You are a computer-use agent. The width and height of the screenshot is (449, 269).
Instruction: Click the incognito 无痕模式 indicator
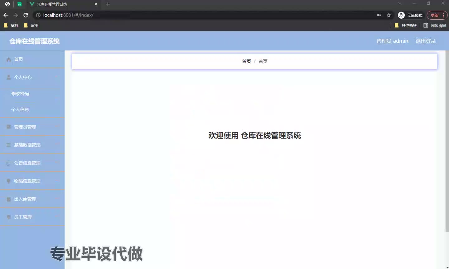(x=410, y=15)
